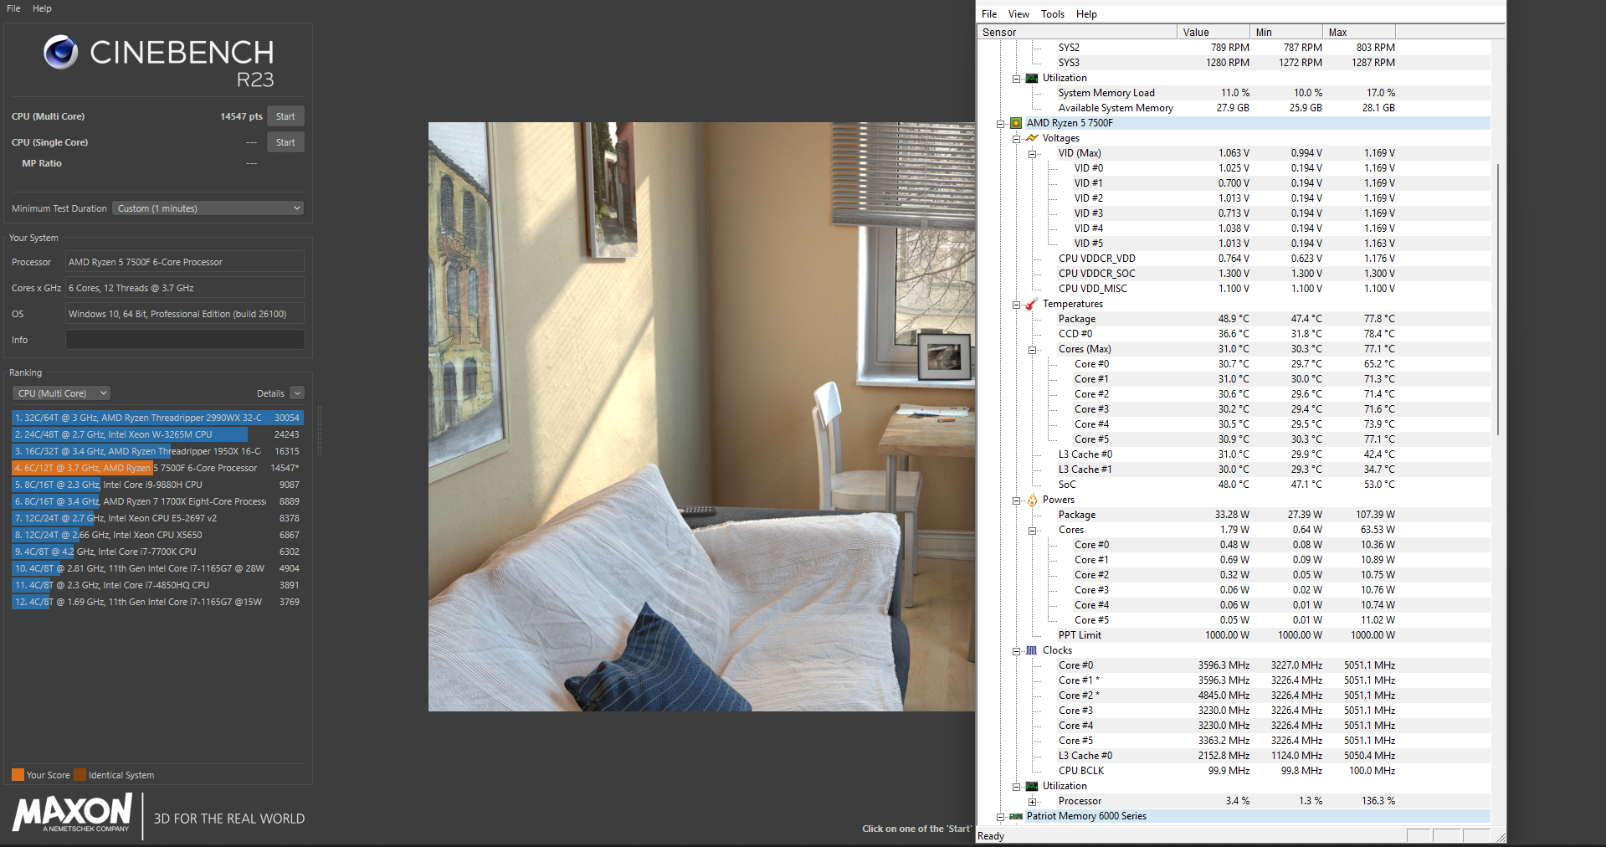Viewport: 1606px width, 847px height.
Task: Click the OS field showing Windows 10
Action: tap(185, 314)
